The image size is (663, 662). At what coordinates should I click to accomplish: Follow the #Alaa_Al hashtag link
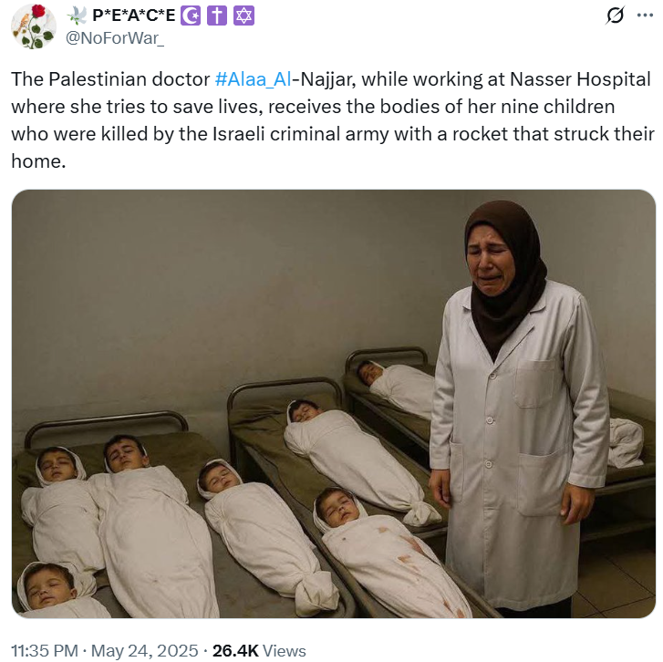point(253,79)
